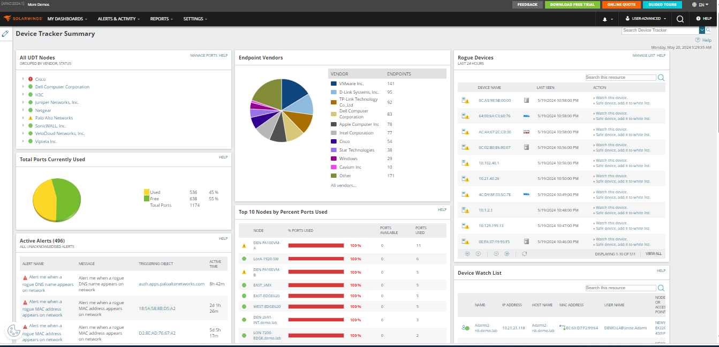Open the All vendors link
The height and width of the screenshot is (347, 719).
point(343,185)
